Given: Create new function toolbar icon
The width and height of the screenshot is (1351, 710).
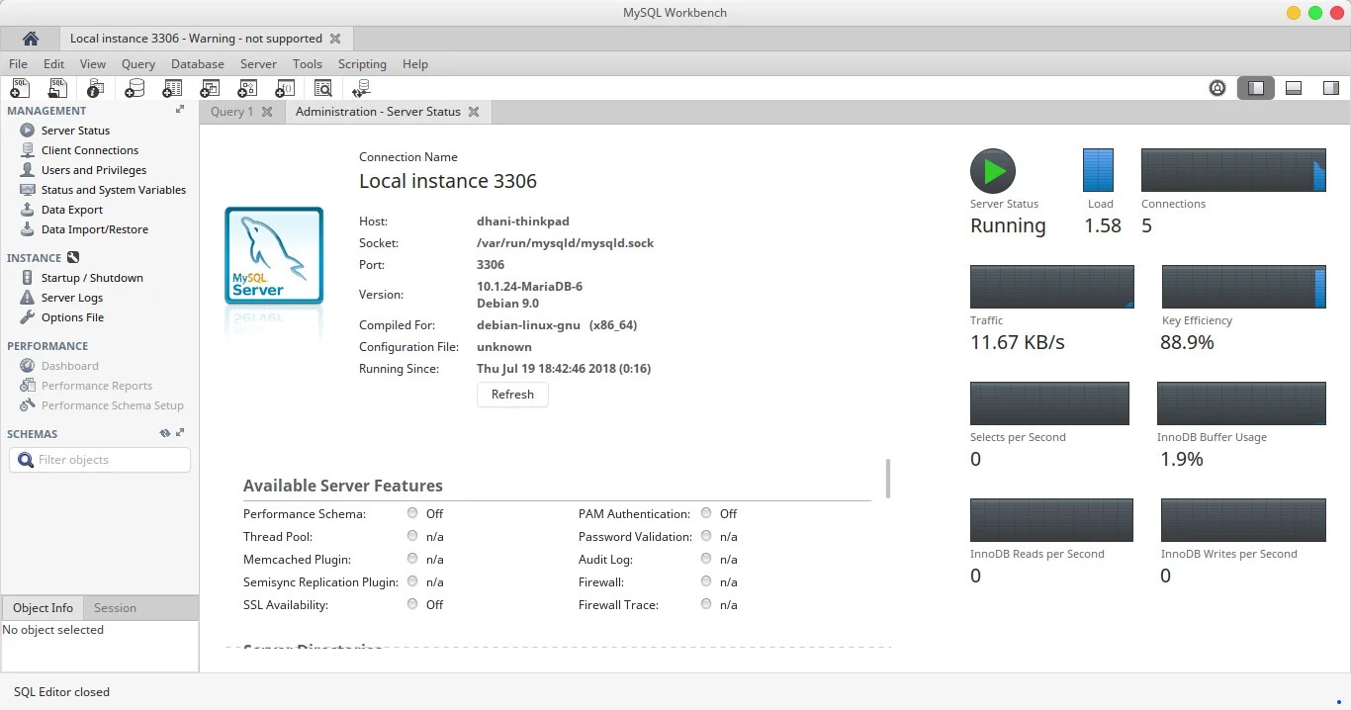Looking at the screenshot, I should [x=285, y=88].
